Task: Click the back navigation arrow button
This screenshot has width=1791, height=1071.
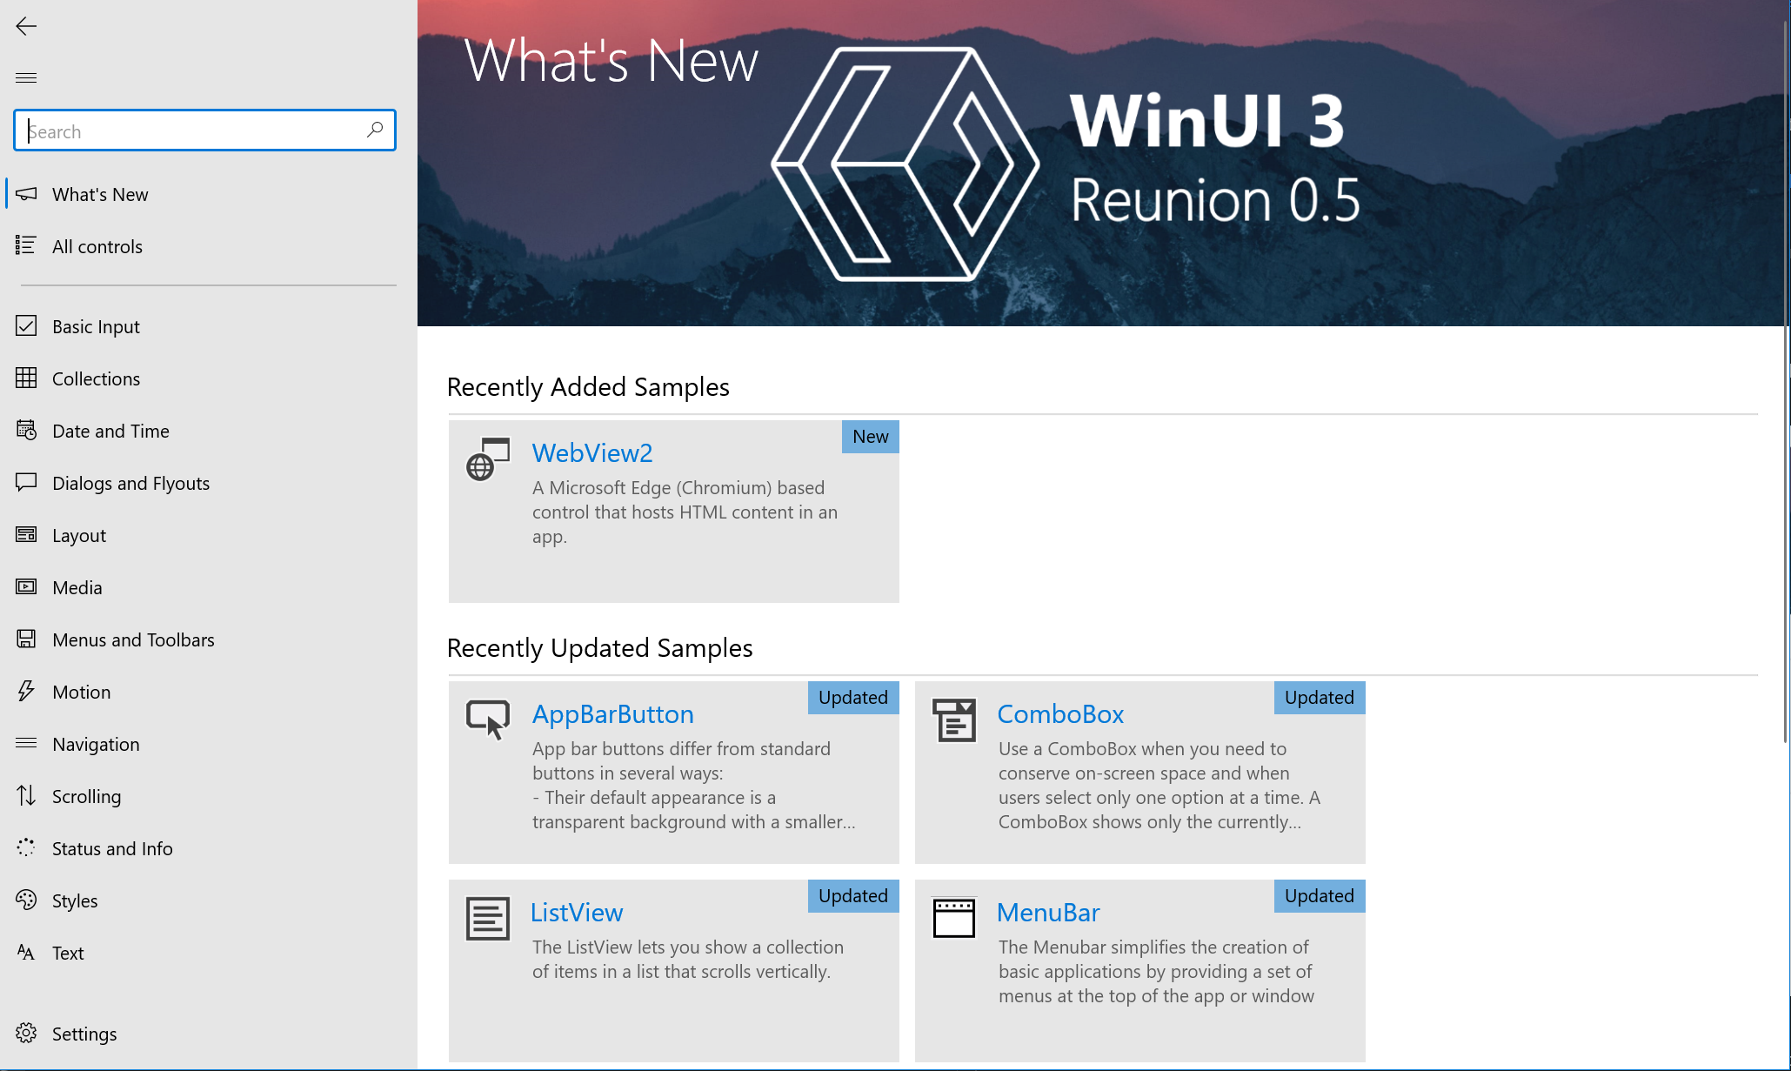Action: 24,24
